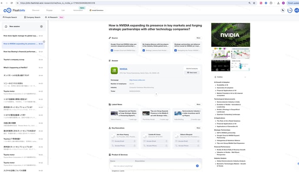Click the View more contacts button
This screenshot has width=299, height=172.
192,73
